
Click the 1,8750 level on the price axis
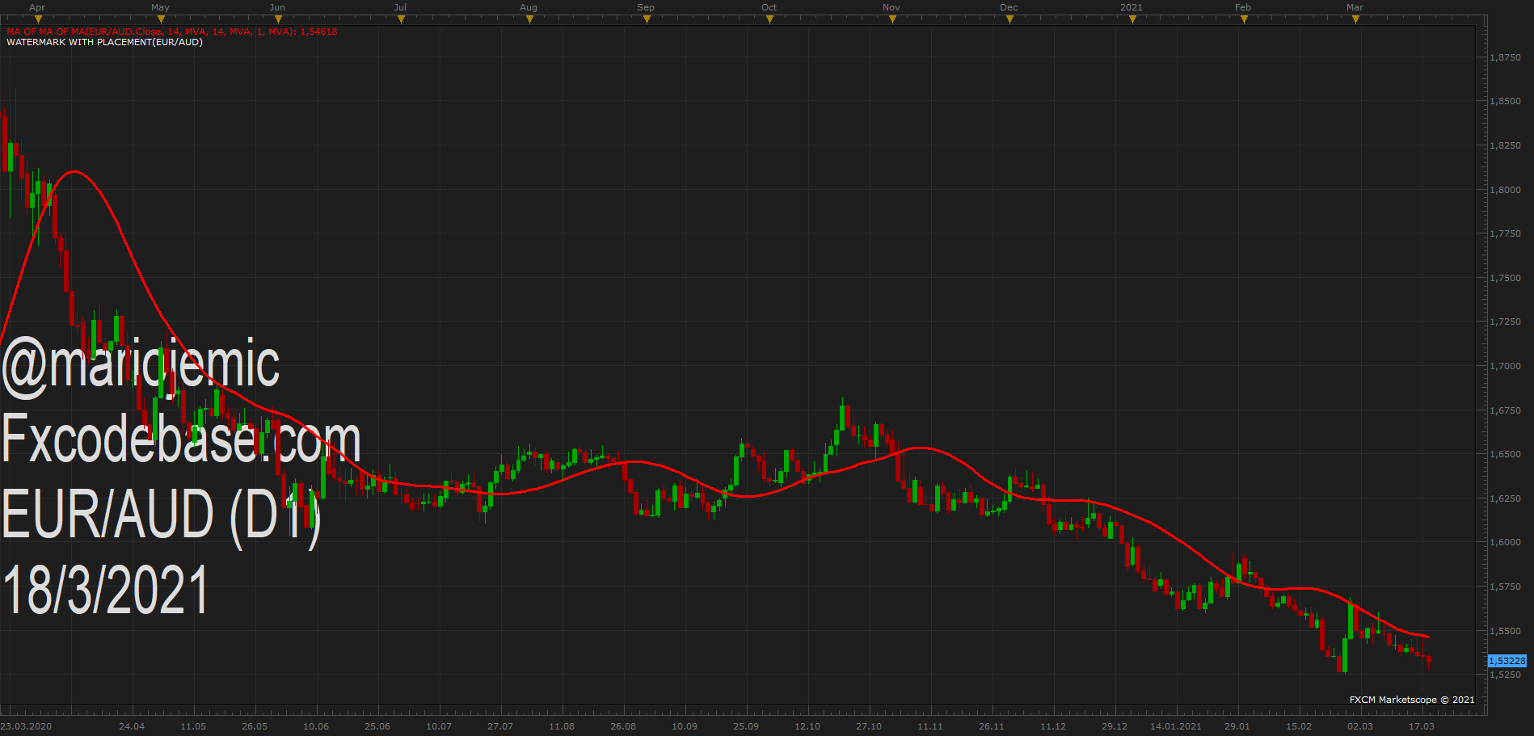tap(1506, 57)
